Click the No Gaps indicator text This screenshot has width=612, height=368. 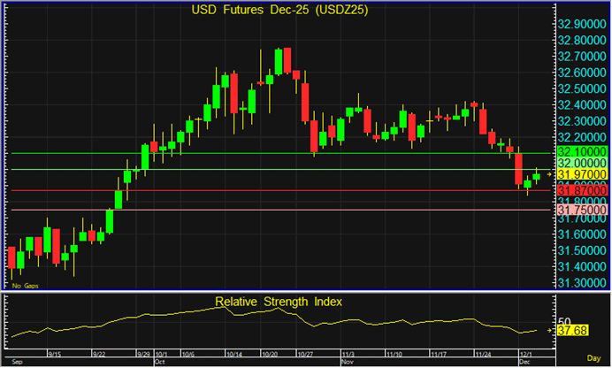27,286
